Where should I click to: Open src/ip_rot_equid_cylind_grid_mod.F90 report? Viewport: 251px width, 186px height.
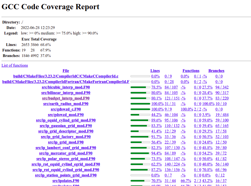(66, 170)
